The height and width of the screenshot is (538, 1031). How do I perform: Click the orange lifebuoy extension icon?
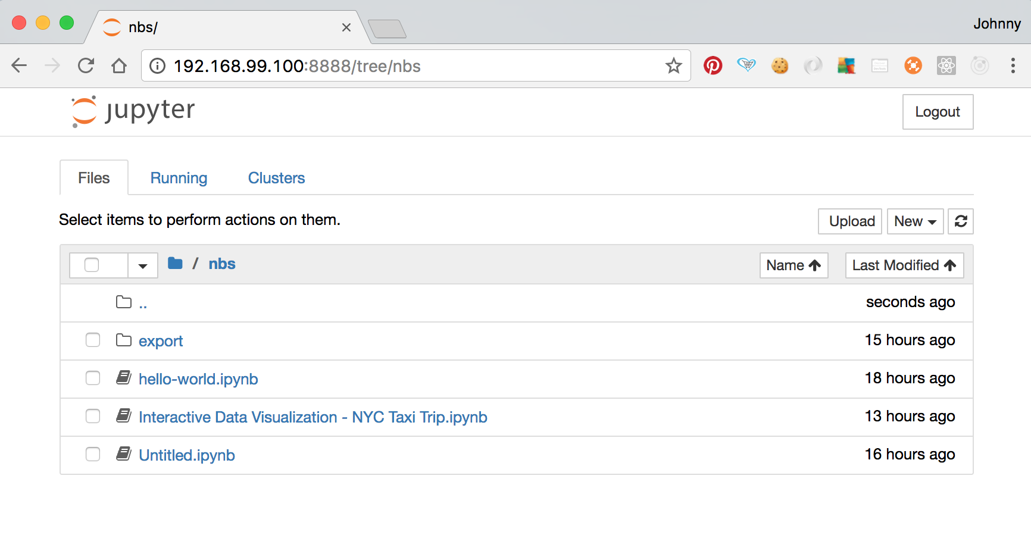coord(913,65)
